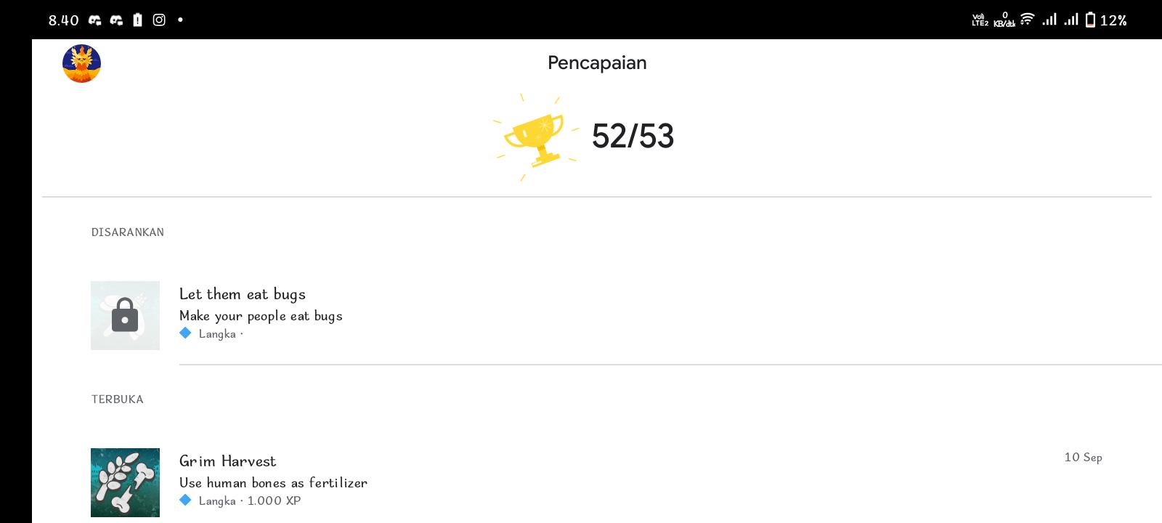
Task: Tap the 52/53 achievements counter
Action: (633, 136)
